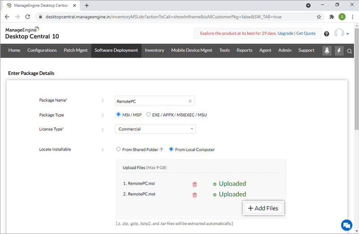
Task: Click the Add Files button
Action: tap(263, 208)
